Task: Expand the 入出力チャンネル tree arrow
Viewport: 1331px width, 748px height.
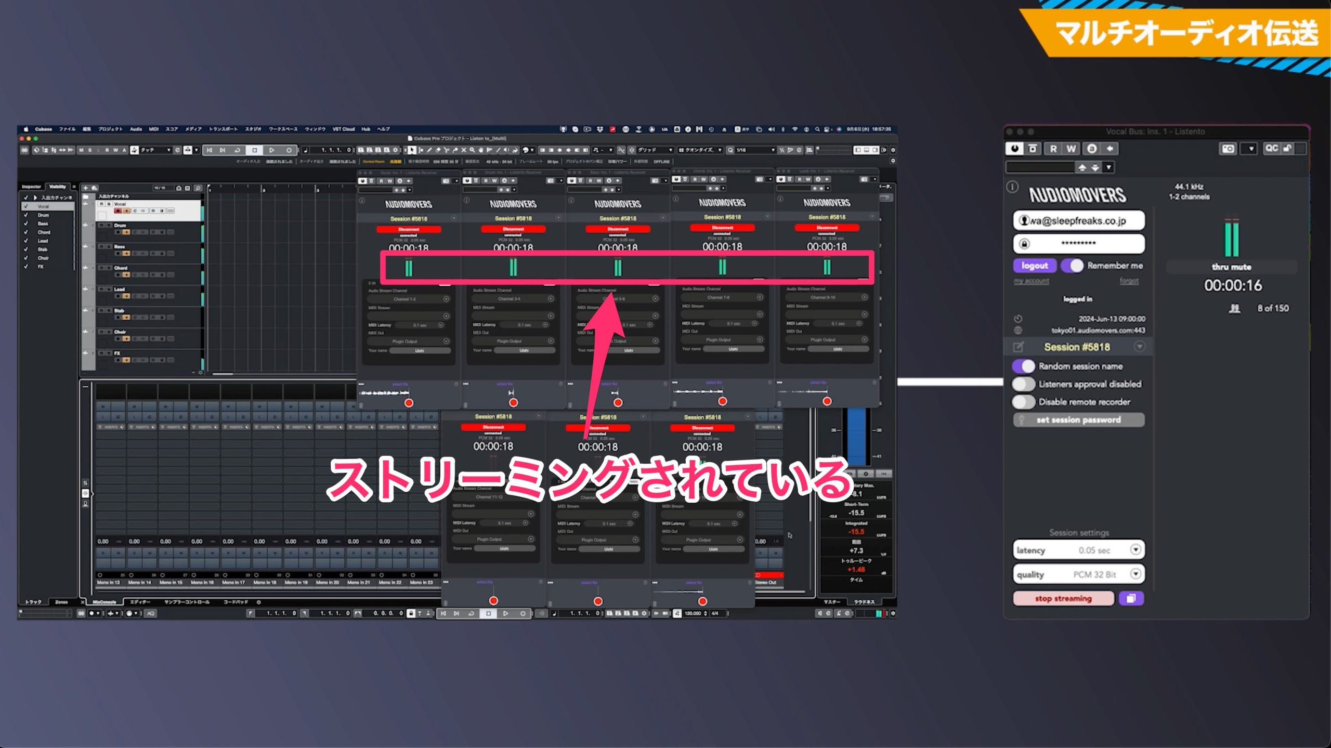Action: click(x=35, y=198)
